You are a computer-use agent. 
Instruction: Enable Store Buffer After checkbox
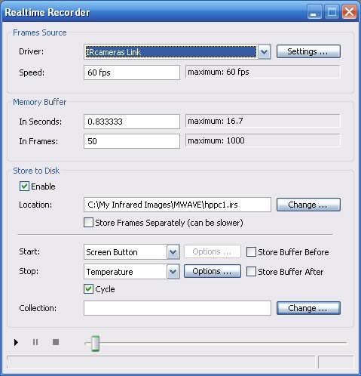pos(251,272)
